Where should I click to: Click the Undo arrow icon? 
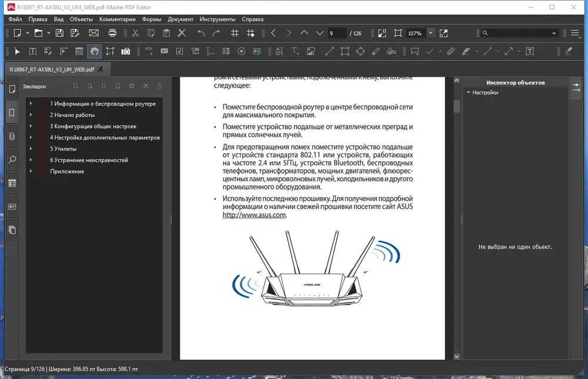(x=201, y=33)
